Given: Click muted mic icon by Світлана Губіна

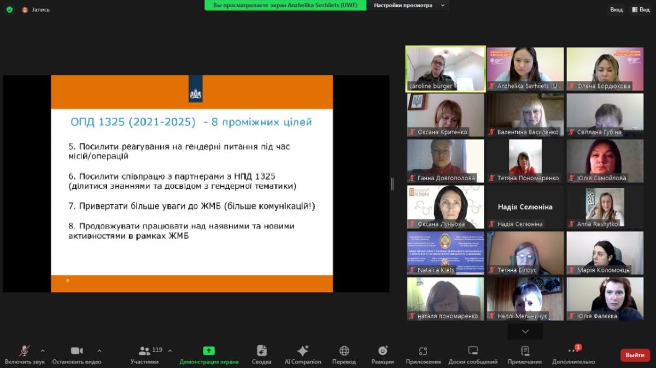Looking at the screenshot, I should [x=572, y=132].
